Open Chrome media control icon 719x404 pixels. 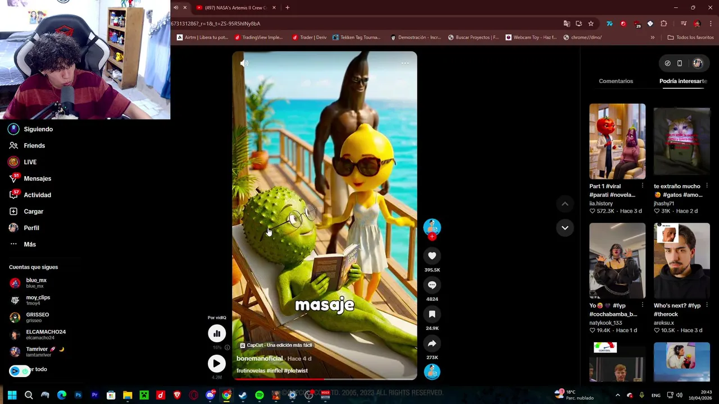pyautogui.click(x=683, y=24)
